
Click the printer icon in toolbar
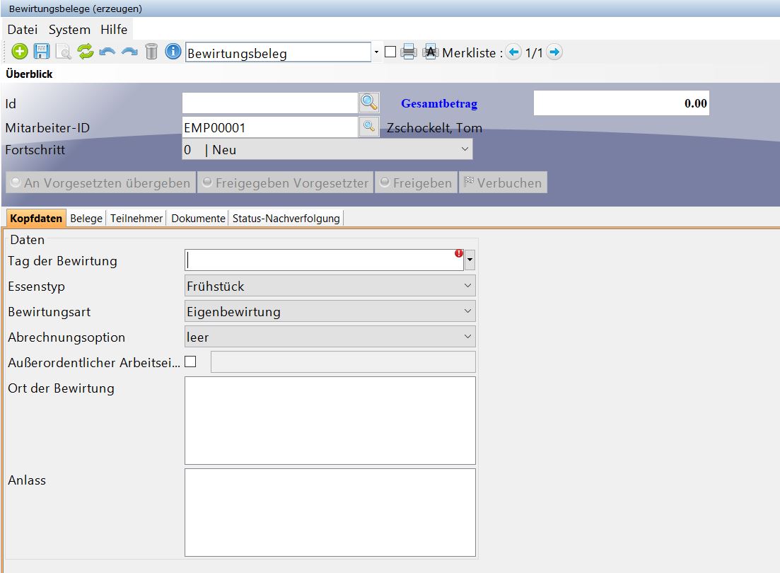tap(409, 52)
